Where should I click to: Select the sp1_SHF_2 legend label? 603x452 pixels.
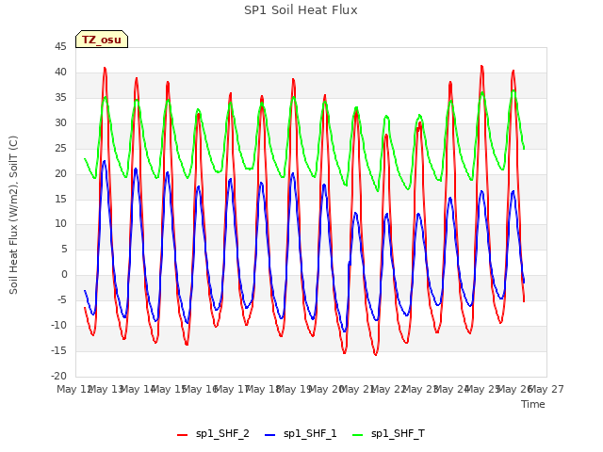[x=222, y=434]
